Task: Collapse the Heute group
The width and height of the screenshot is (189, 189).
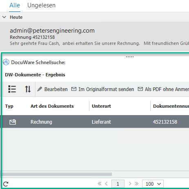Action: [x=4, y=17]
